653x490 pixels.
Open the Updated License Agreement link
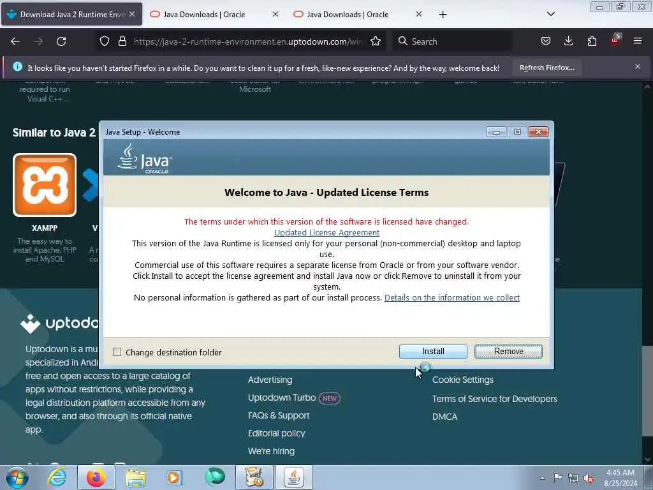pyautogui.click(x=326, y=232)
